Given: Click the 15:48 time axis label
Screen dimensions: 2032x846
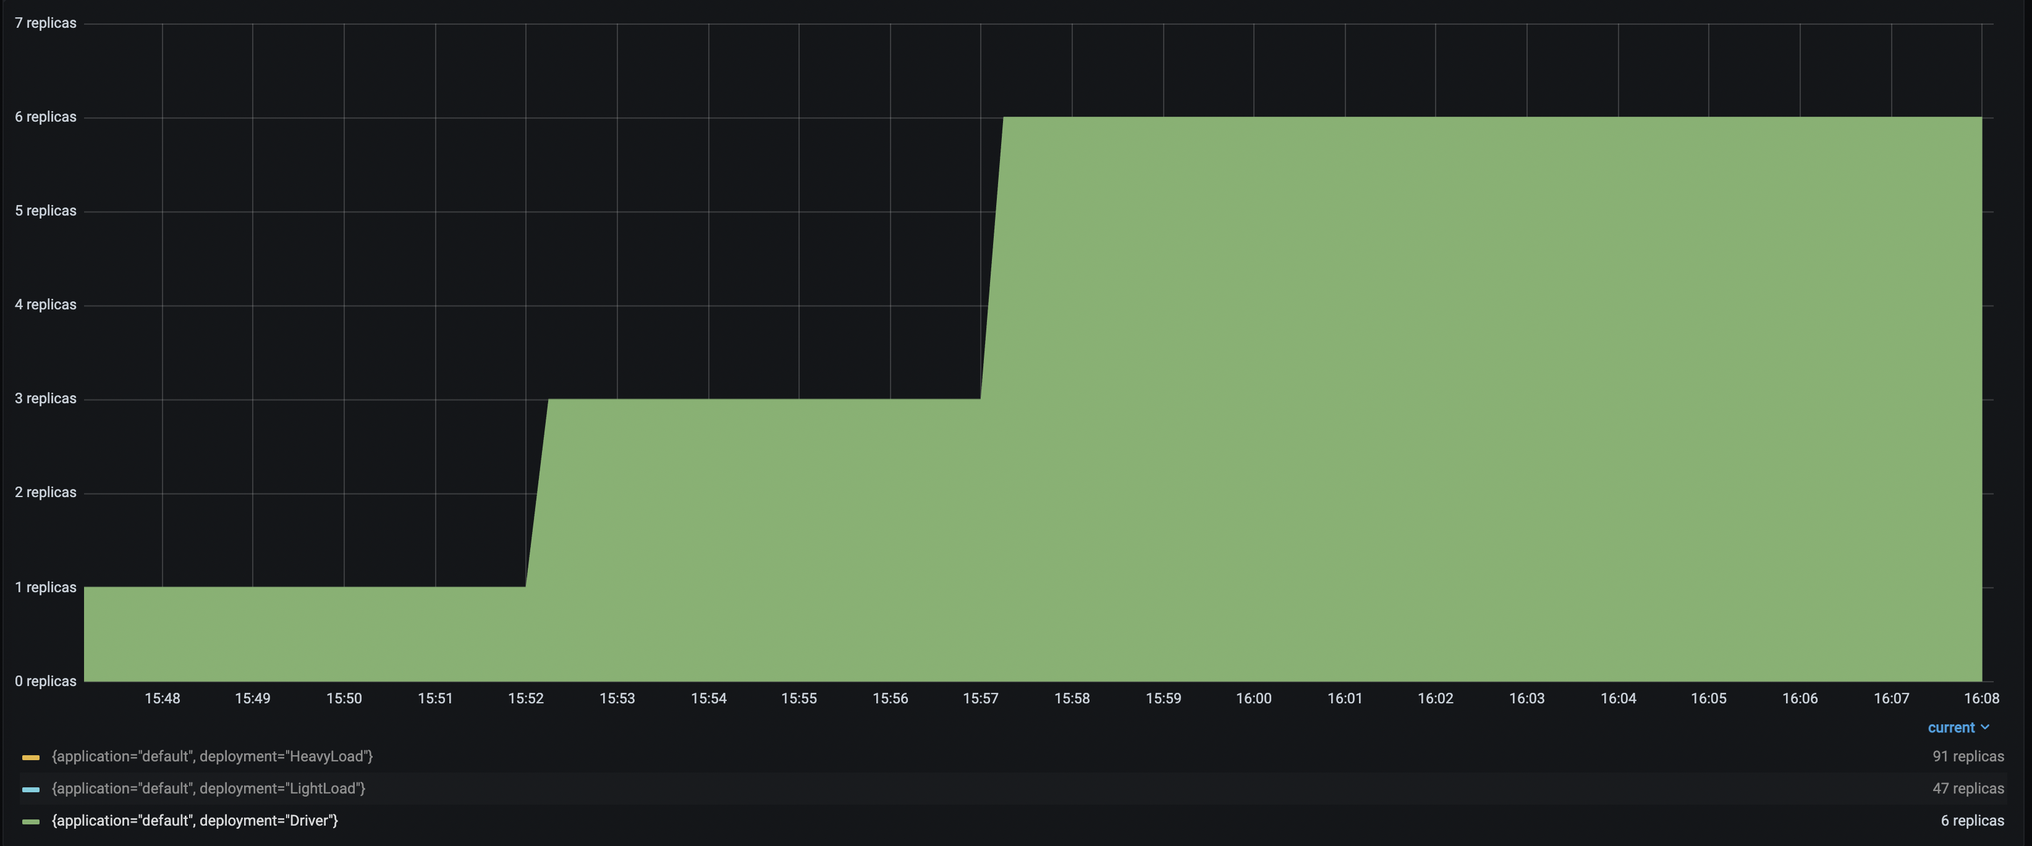Looking at the screenshot, I should pyautogui.click(x=162, y=698).
